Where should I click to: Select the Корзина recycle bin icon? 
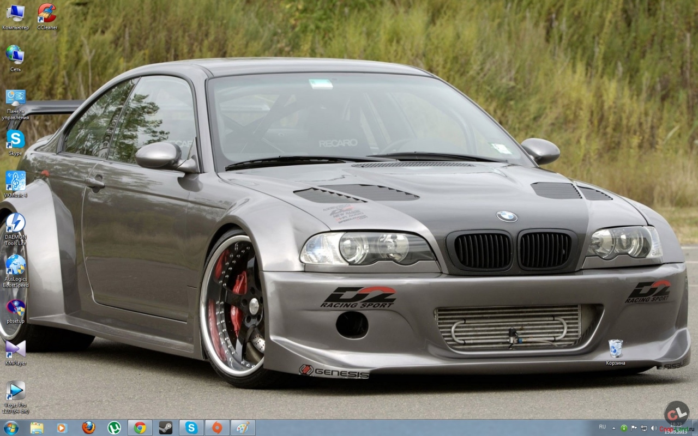[x=616, y=353]
